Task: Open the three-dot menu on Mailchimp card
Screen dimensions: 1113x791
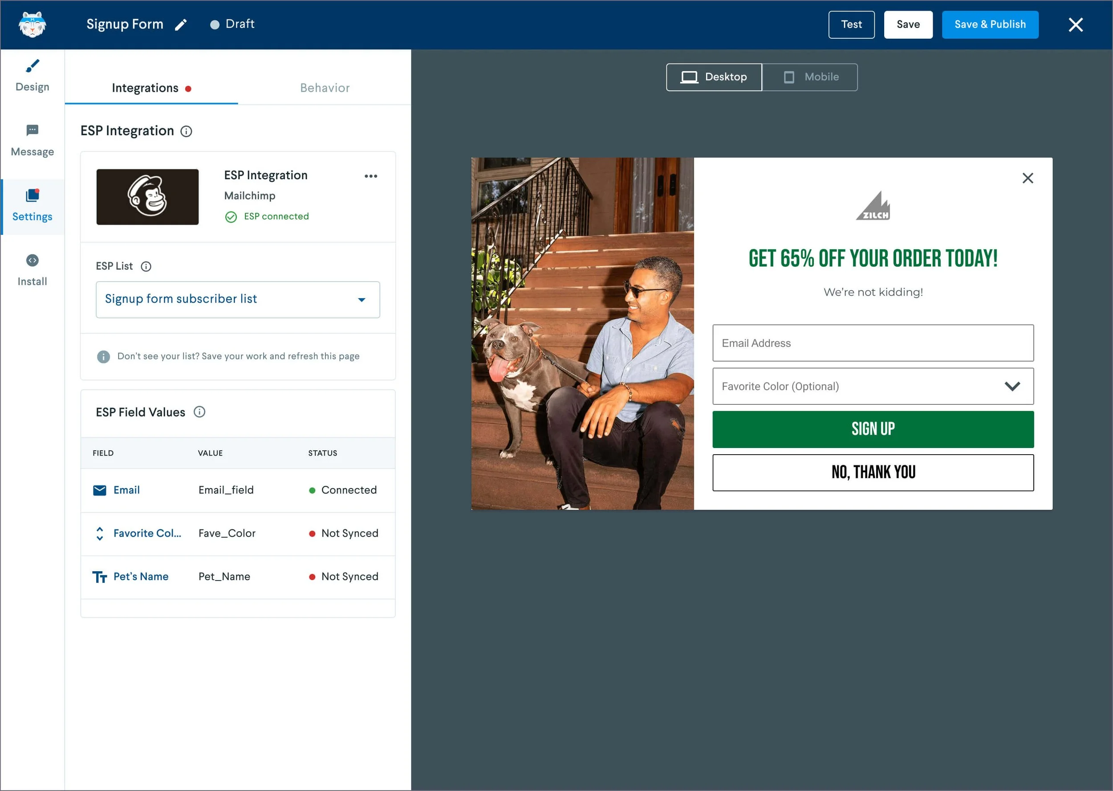Action: 370,176
